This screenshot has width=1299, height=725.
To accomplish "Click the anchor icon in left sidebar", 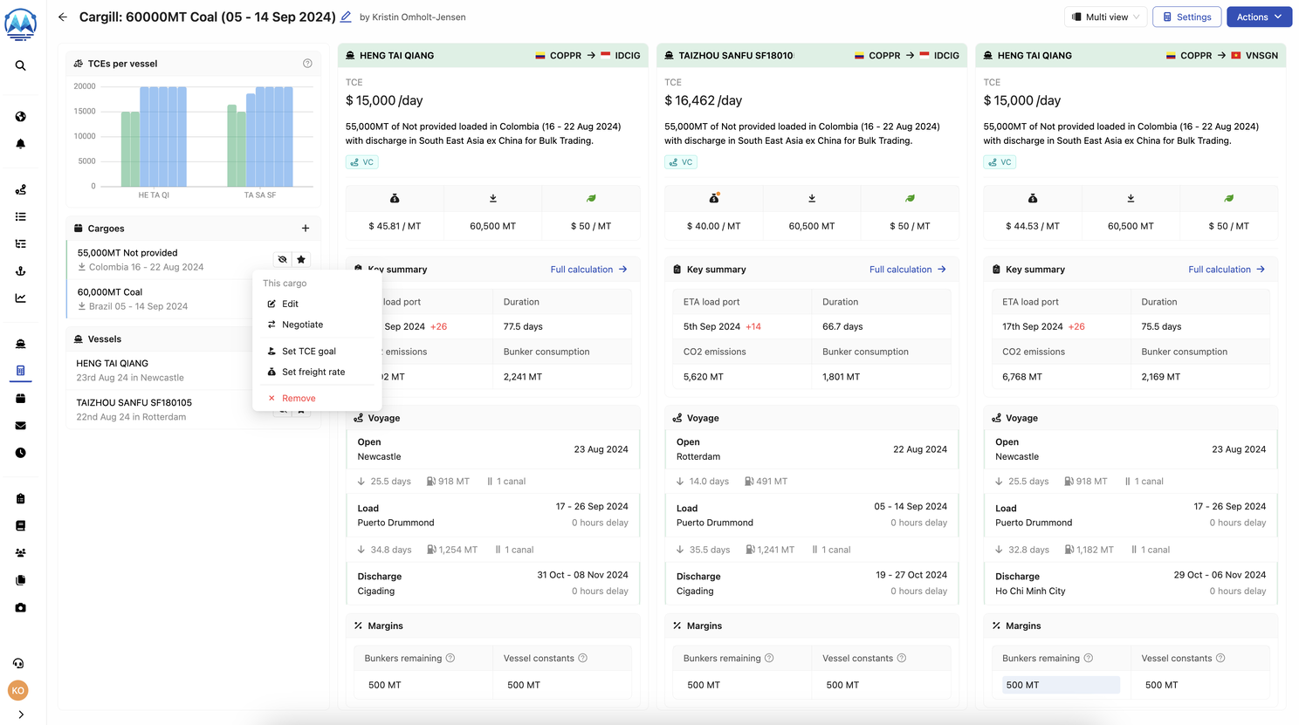I will (x=20, y=271).
